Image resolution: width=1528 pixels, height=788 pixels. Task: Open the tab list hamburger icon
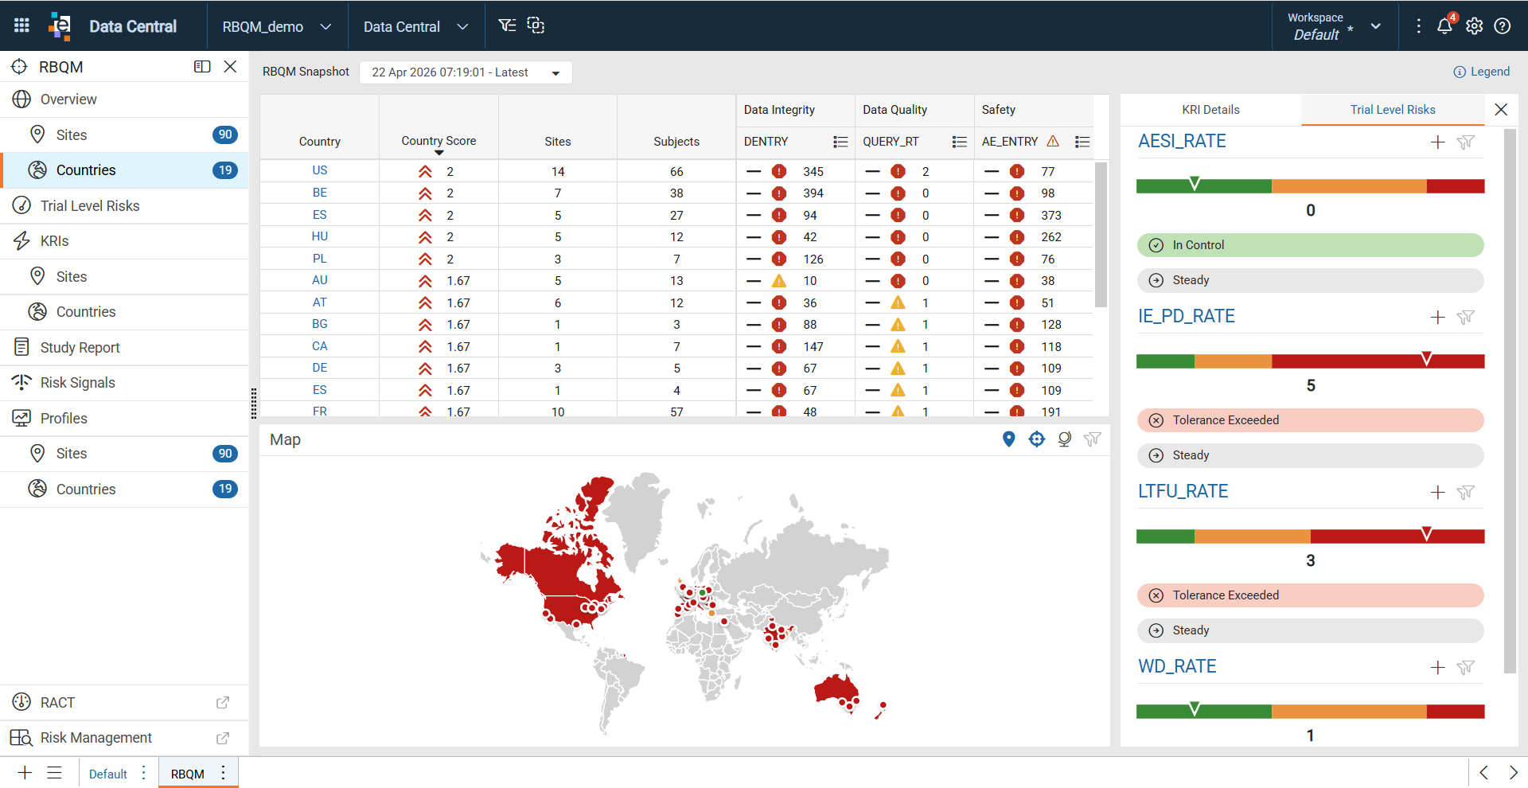point(54,773)
